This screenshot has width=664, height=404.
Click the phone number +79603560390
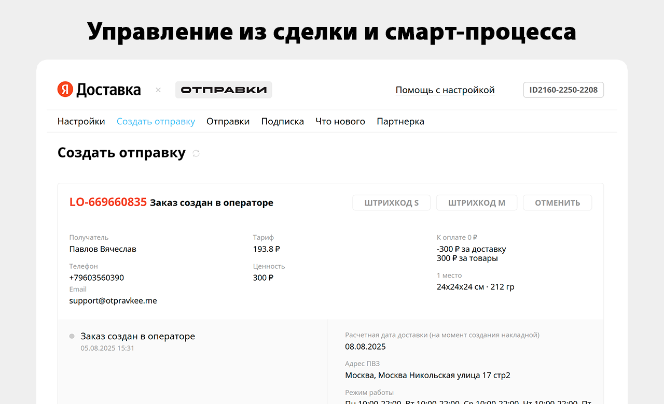click(x=96, y=278)
